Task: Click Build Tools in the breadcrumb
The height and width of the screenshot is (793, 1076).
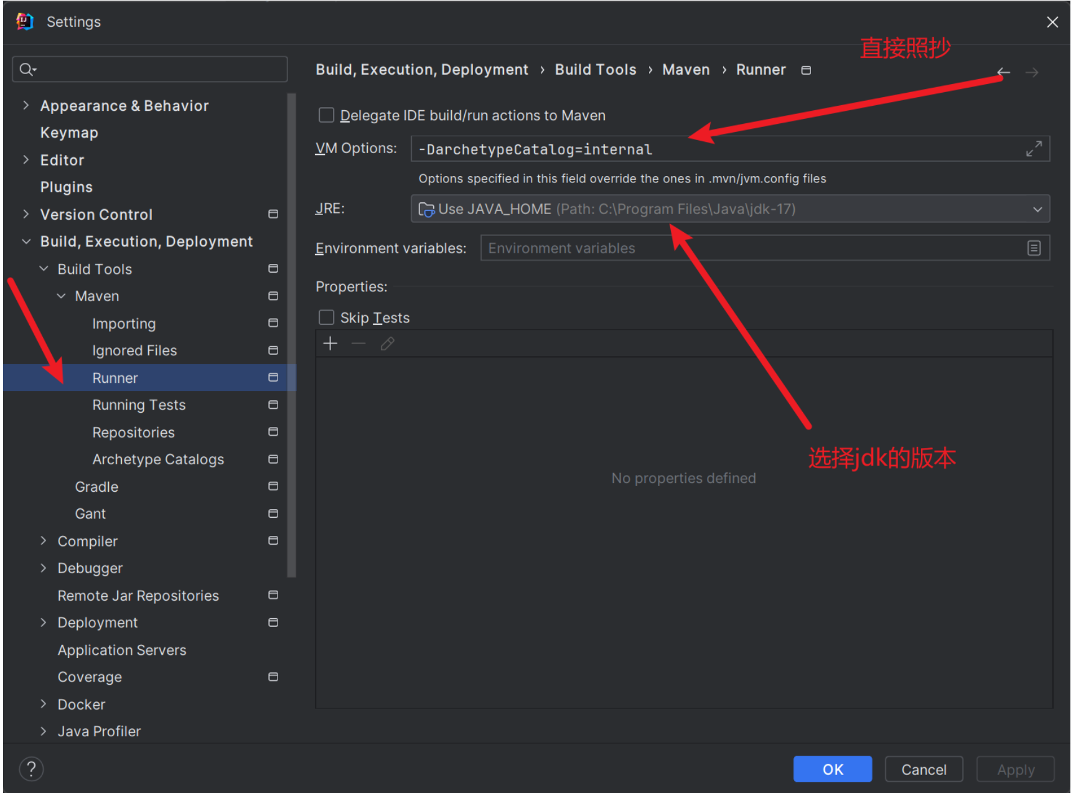Action: tap(596, 70)
